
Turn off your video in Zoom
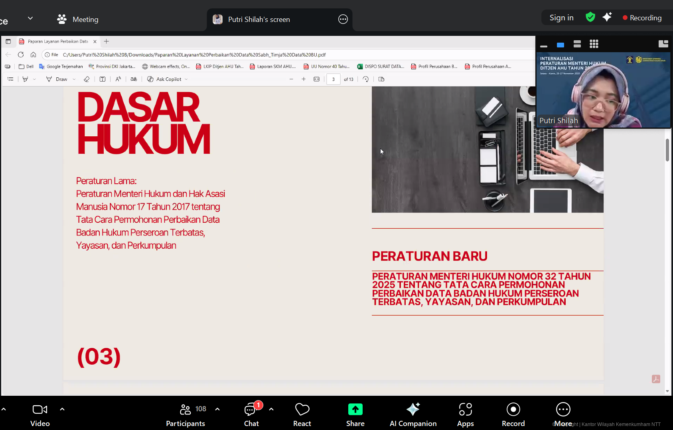(x=39, y=414)
